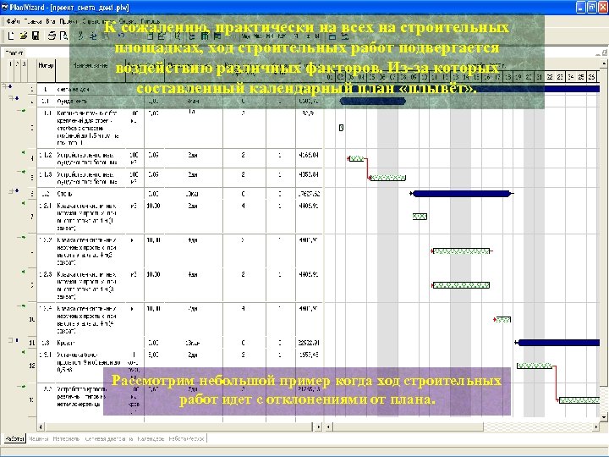Viewport: 609px width, 457px height.
Task: Click the Номер column header
Action: point(47,70)
